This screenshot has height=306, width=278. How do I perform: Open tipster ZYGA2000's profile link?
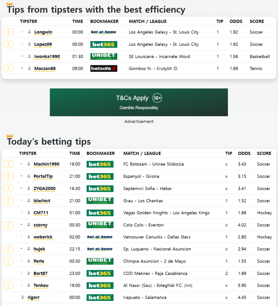pos(44,189)
